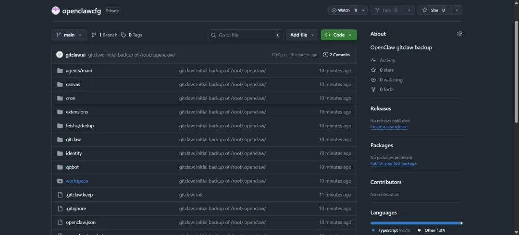Click the openclawcfg repository owner avatar
This screenshot has width=519, height=235.
tap(56, 11)
